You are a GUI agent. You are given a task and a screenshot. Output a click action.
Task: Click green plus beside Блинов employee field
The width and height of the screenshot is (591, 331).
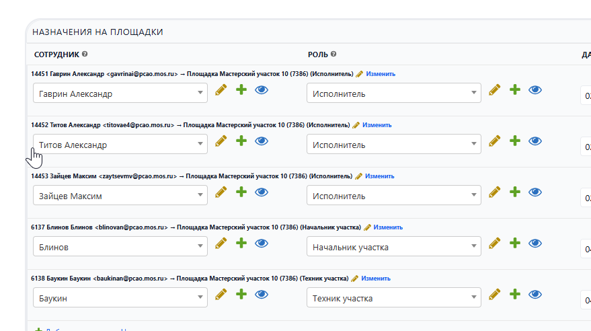pos(241,244)
